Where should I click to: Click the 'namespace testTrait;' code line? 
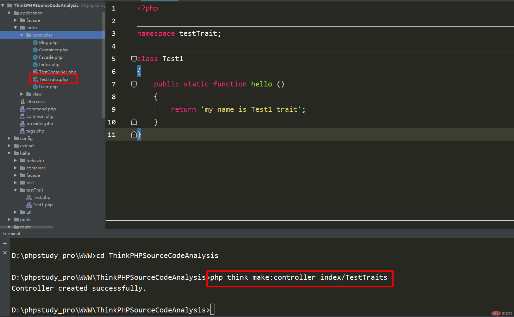click(x=179, y=34)
